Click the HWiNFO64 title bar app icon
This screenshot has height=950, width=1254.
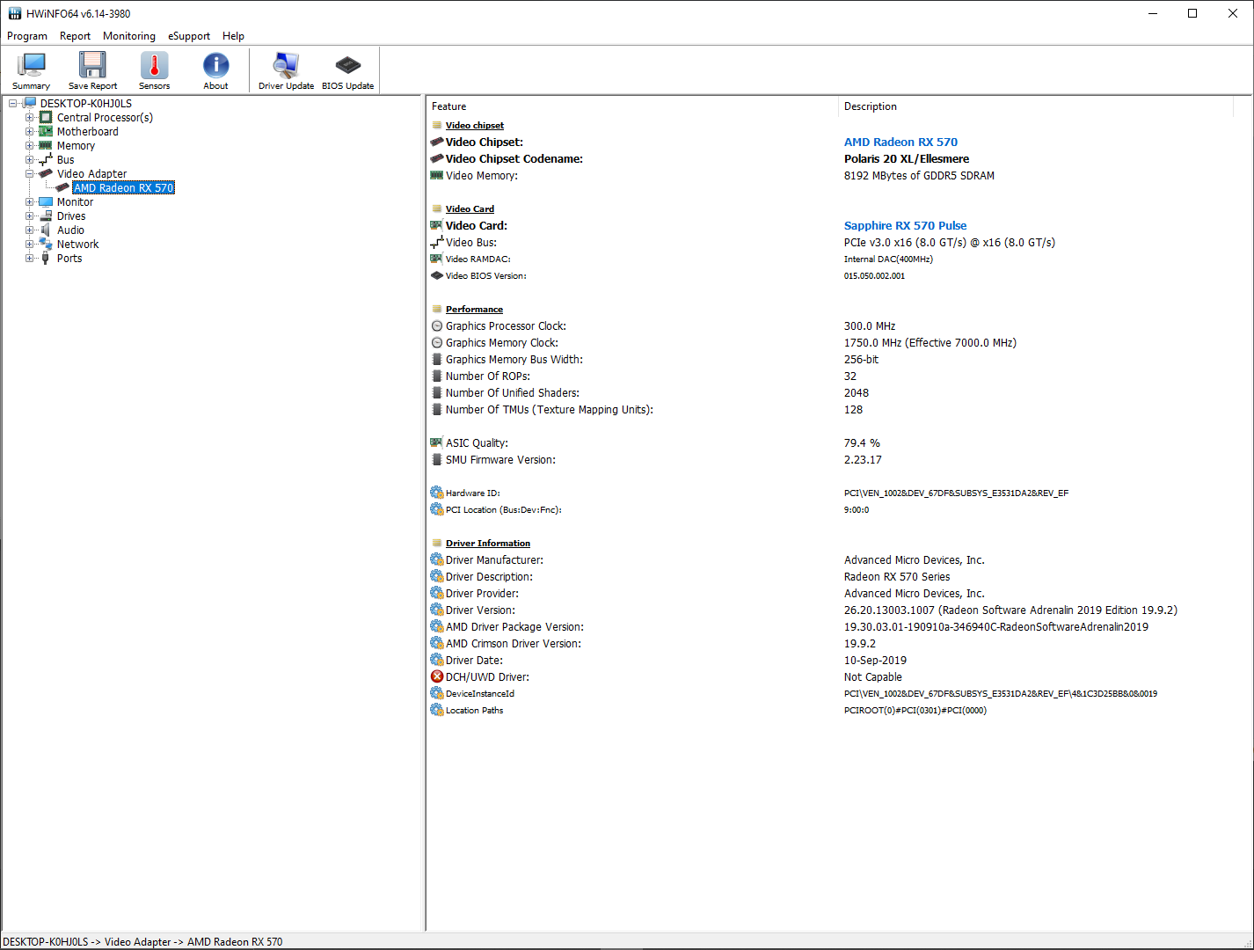pos(14,13)
